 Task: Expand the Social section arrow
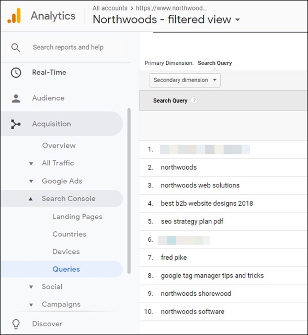coord(31,287)
